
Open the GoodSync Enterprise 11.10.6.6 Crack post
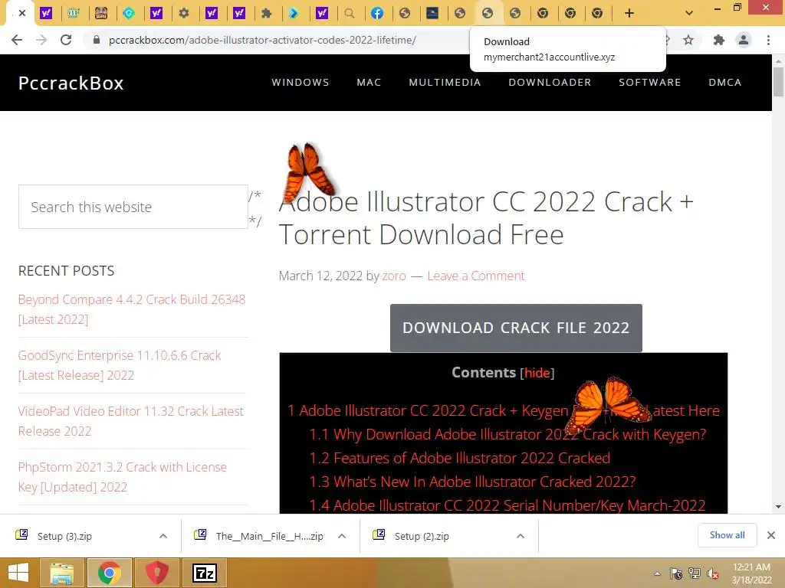119,365
